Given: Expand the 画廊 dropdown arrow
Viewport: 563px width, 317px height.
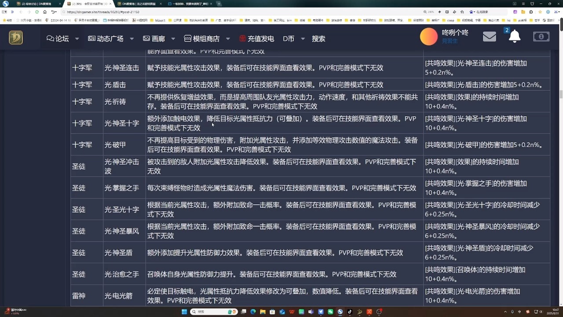Looking at the screenshot, I should [173, 39].
